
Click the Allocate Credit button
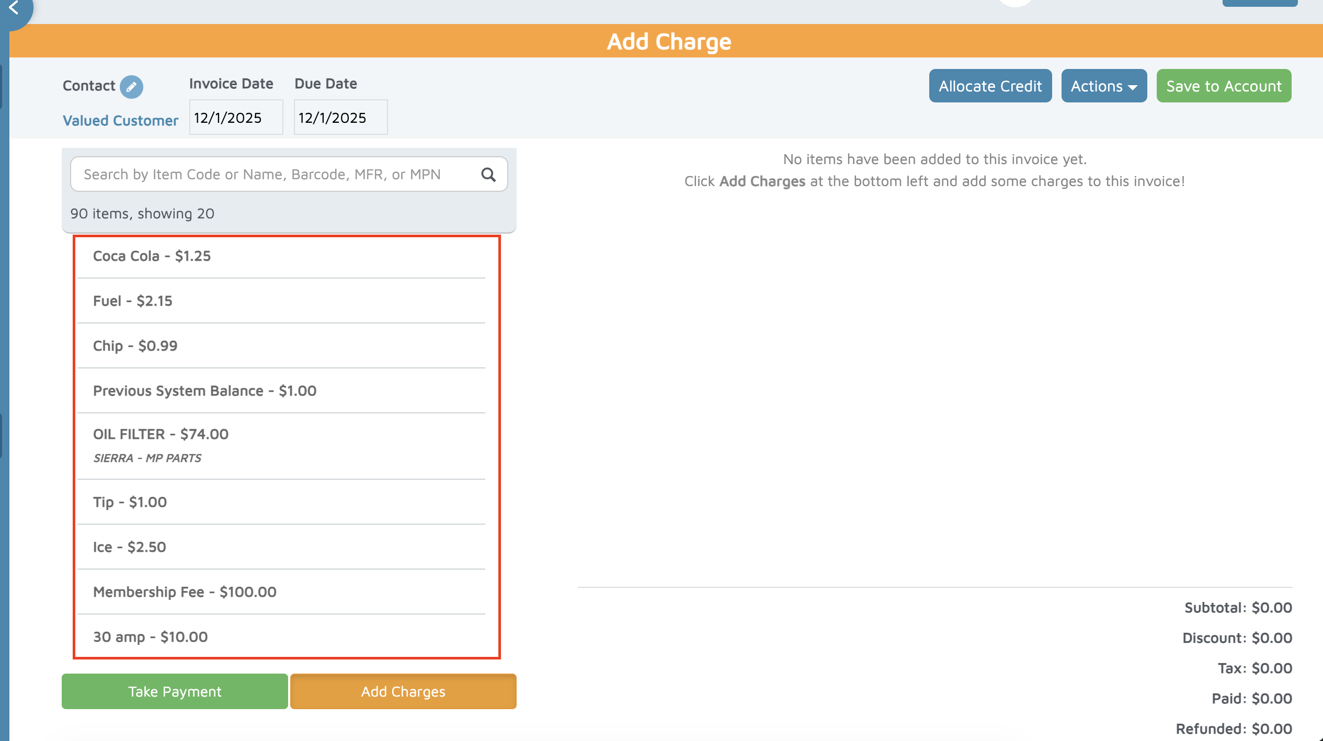coord(990,86)
